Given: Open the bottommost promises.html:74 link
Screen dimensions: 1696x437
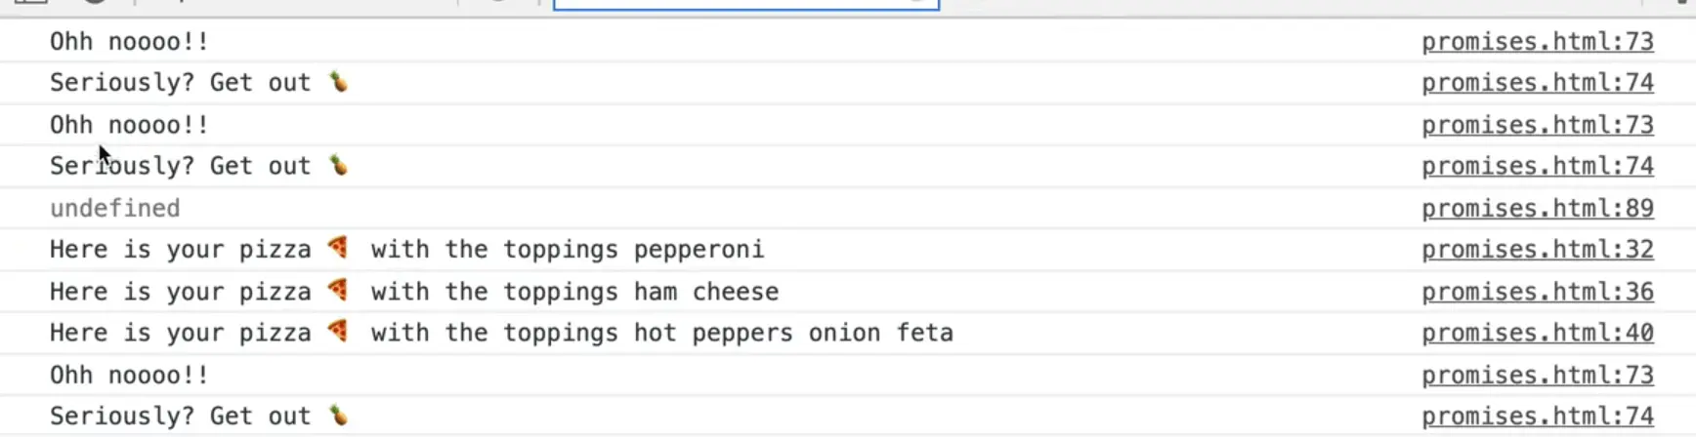Looking at the screenshot, I should (x=1537, y=417).
